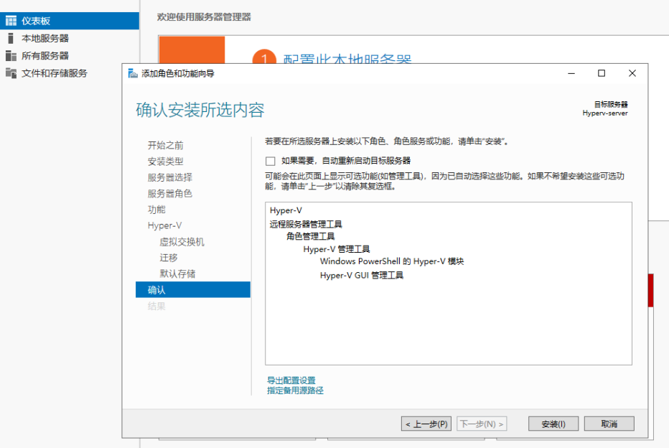Click the 本地服务器 server icon
The height and width of the screenshot is (448, 669).
11,38
